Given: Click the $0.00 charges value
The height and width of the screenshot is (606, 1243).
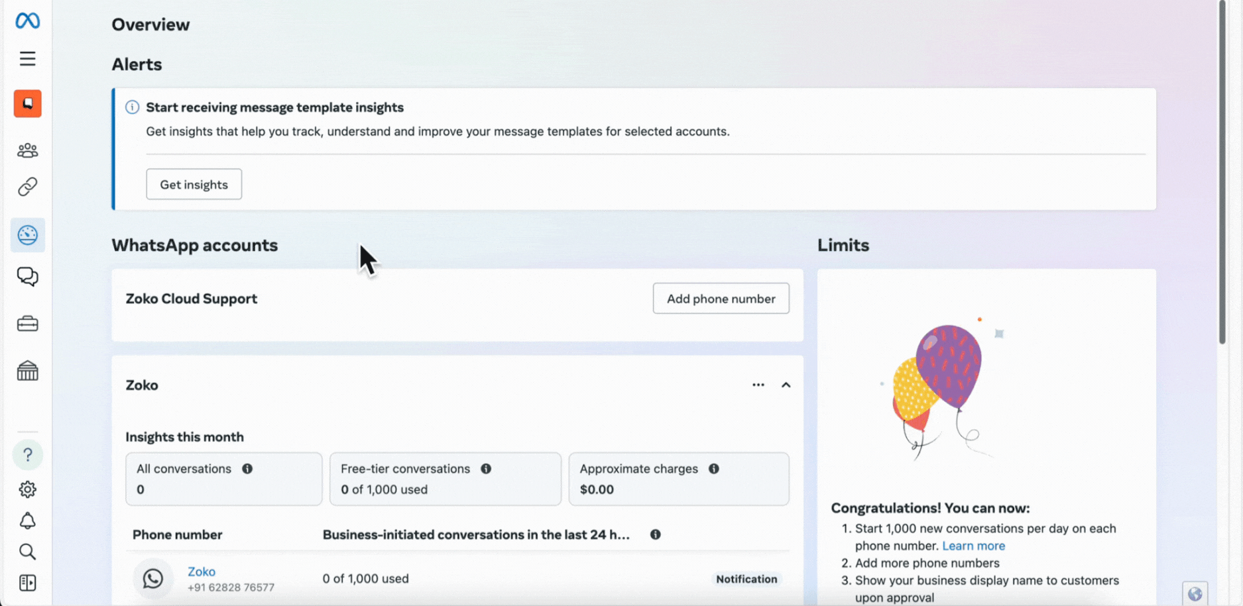Looking at the screenshot, I should (x=597, y=489).
